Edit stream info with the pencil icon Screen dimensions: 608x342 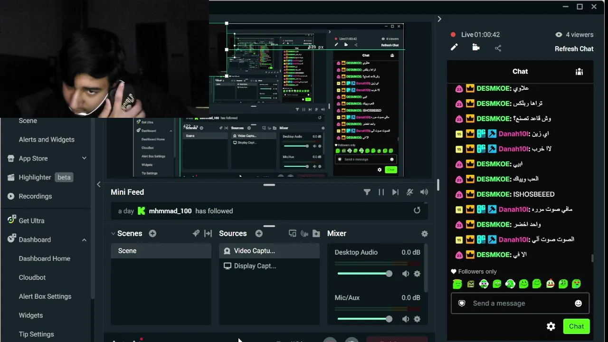pyautogui.click(x=455, y=47)
